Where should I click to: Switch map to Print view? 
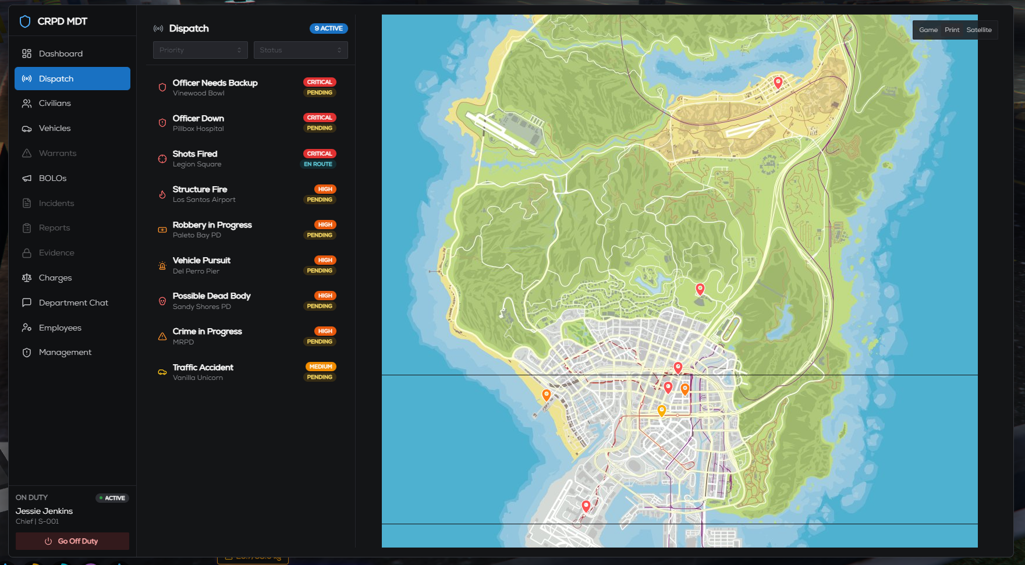point(952,30)
